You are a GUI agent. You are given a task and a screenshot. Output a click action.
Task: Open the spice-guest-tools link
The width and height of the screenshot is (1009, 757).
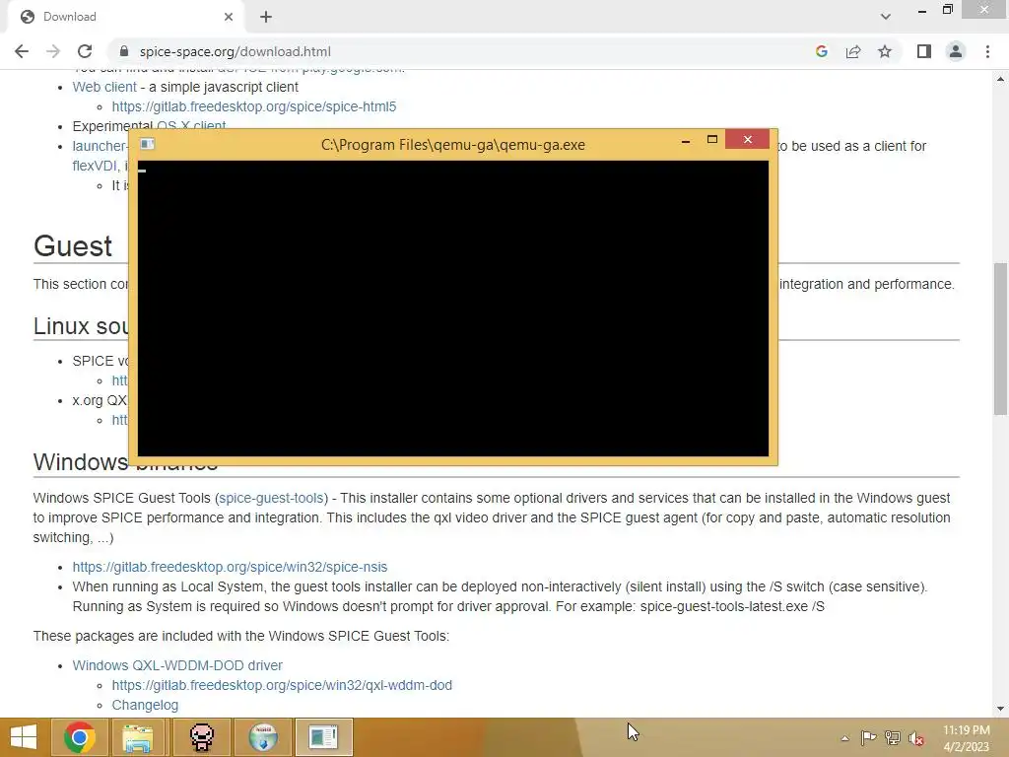[271, 498]
